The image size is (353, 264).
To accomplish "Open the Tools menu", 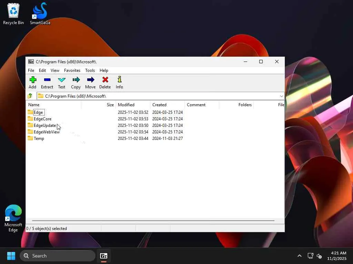I will [x=90, y=70].
